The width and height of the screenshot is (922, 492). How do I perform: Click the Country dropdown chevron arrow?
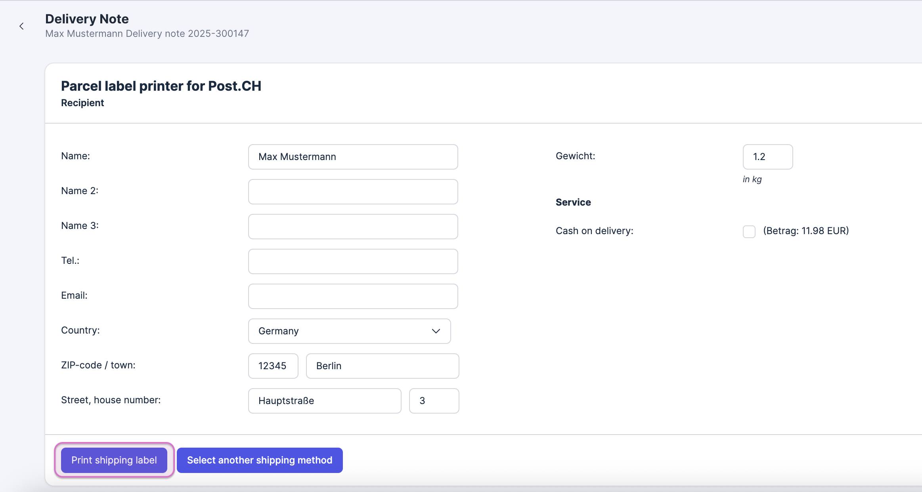click(436, 331)
